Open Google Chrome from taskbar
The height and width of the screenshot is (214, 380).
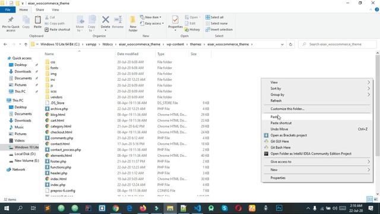pyautogui.click(x=116, y=208)
